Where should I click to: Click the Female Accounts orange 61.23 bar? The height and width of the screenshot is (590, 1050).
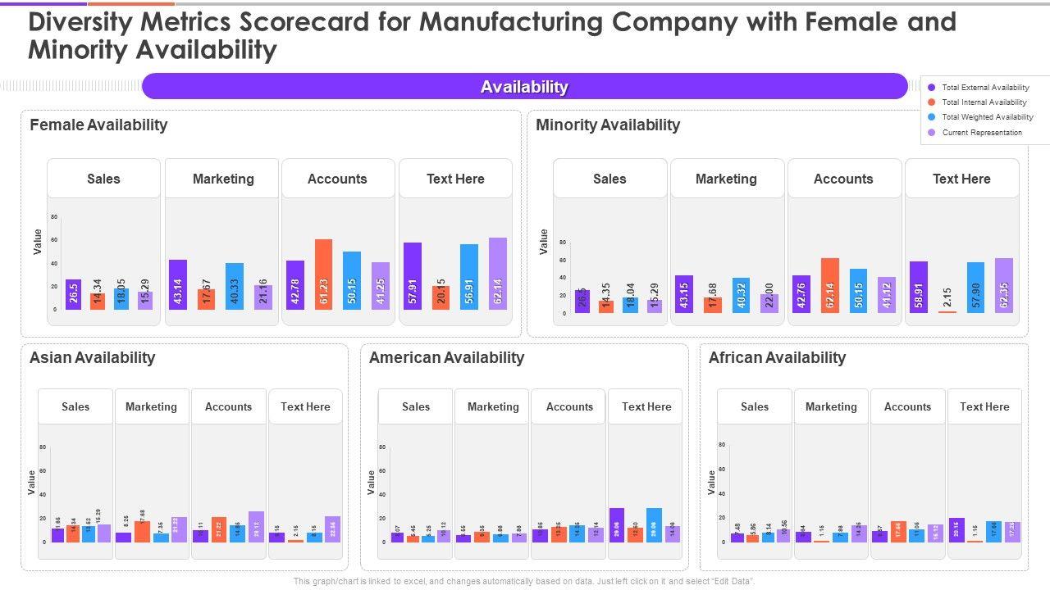coord(323,274)
